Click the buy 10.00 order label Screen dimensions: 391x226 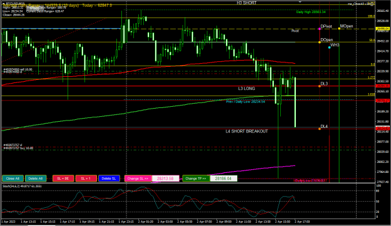pos(18,148)
